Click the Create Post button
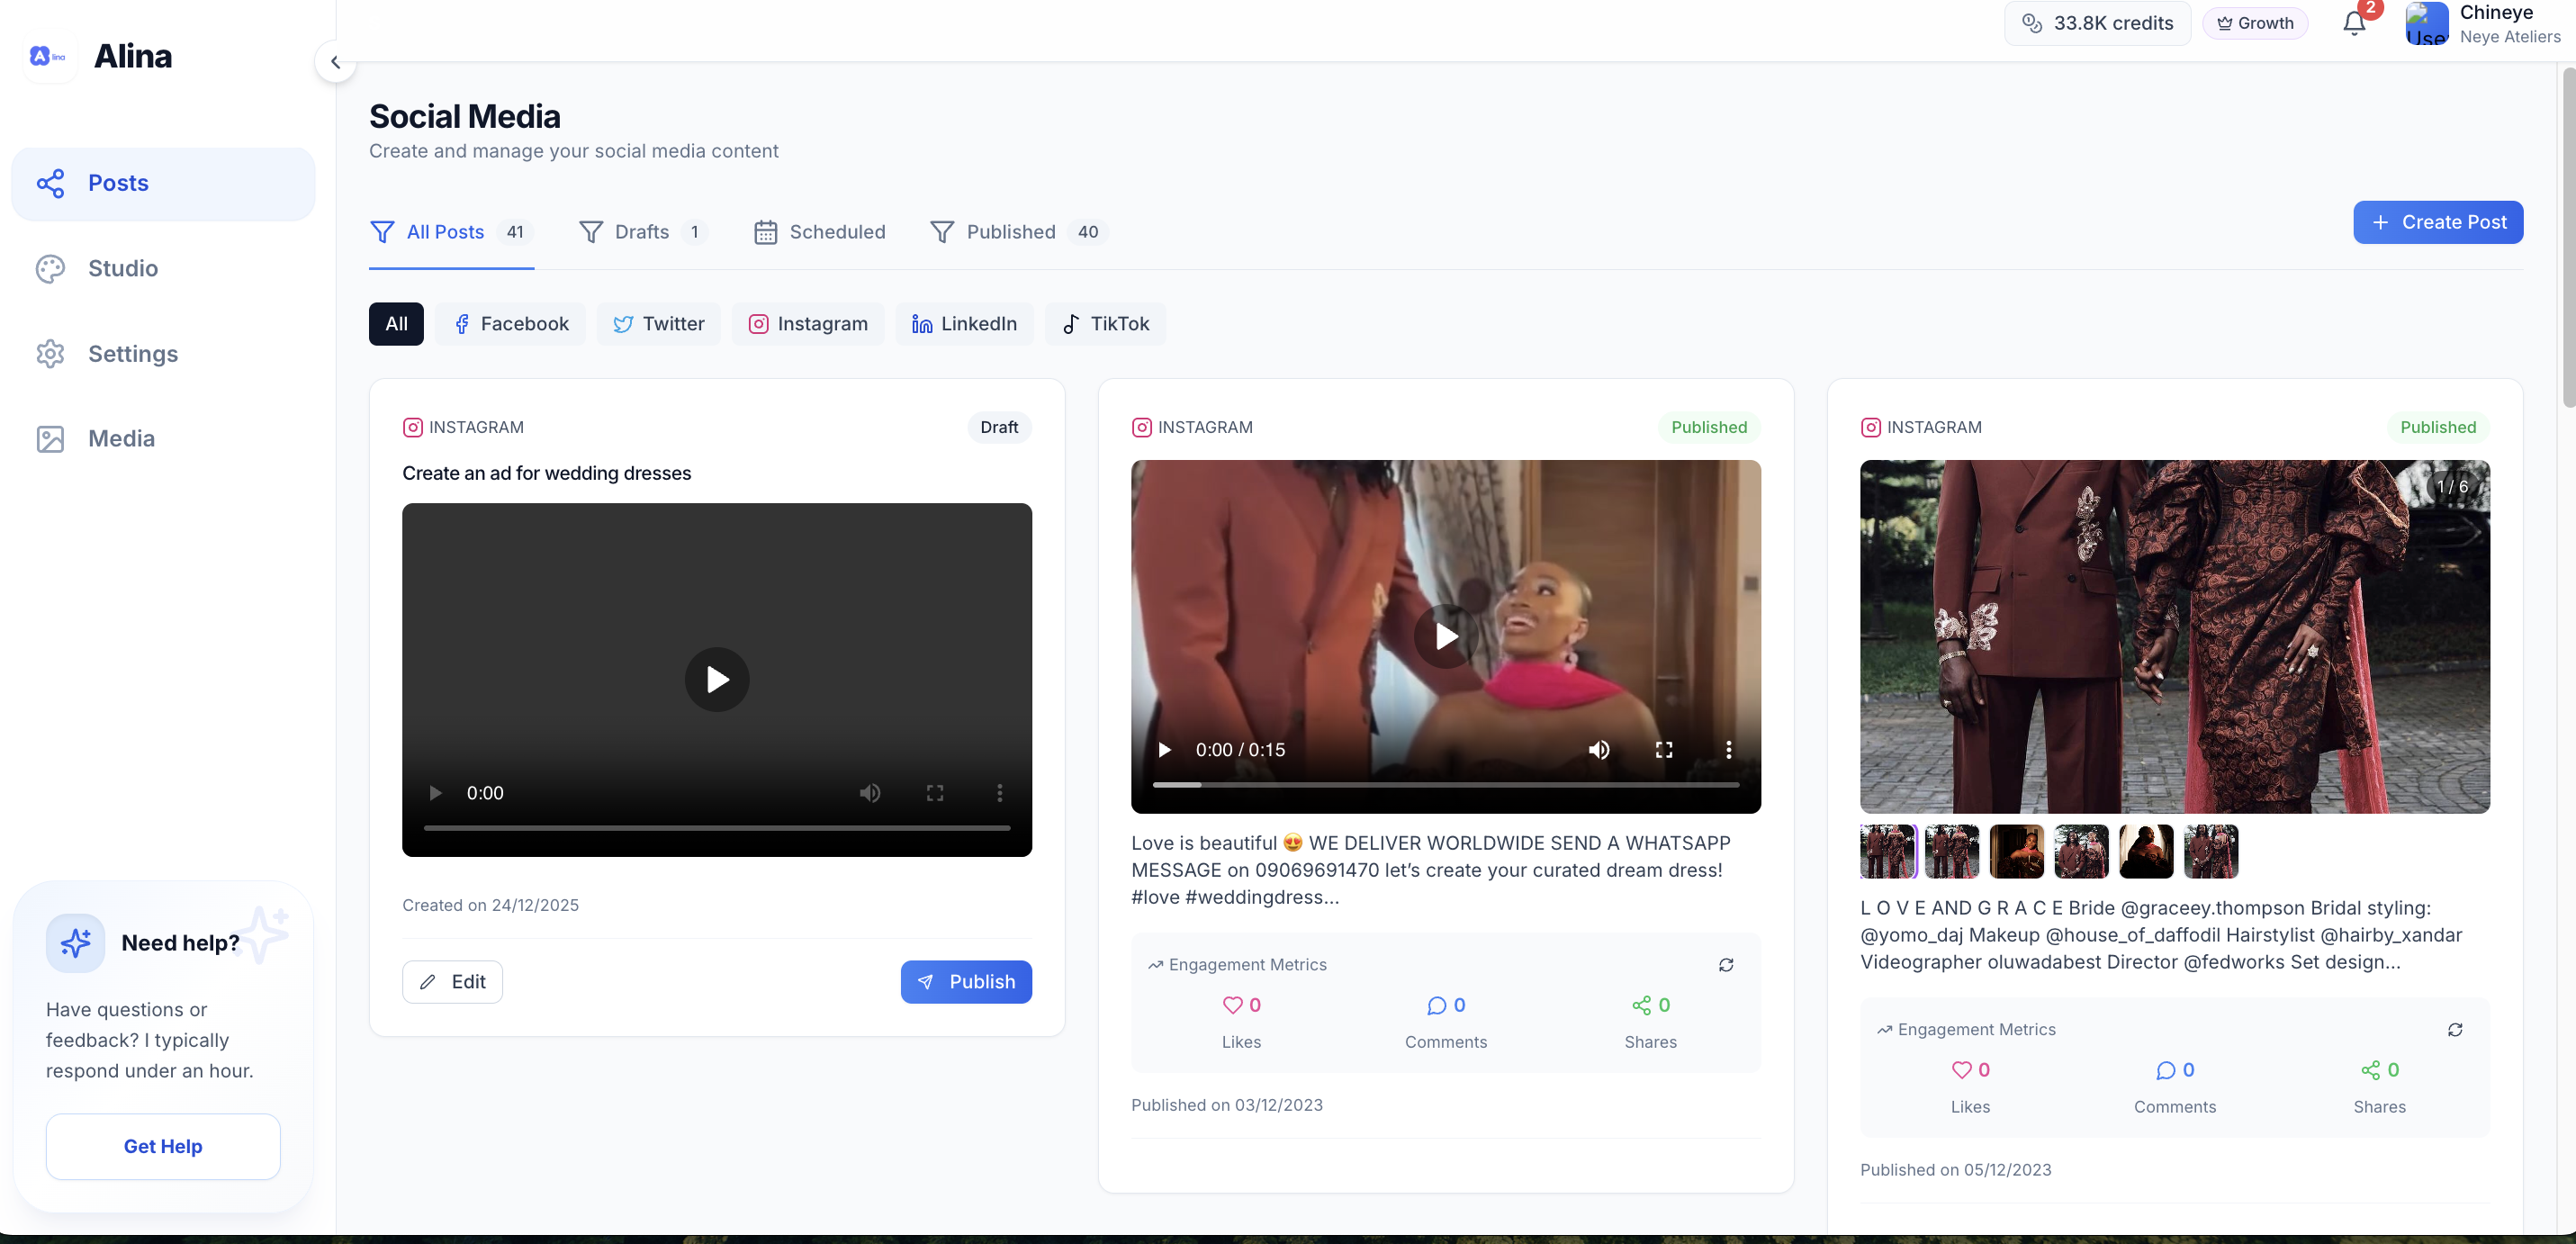Image resolution: width=2576 pixels, height=1244 pixels. 2438,222
